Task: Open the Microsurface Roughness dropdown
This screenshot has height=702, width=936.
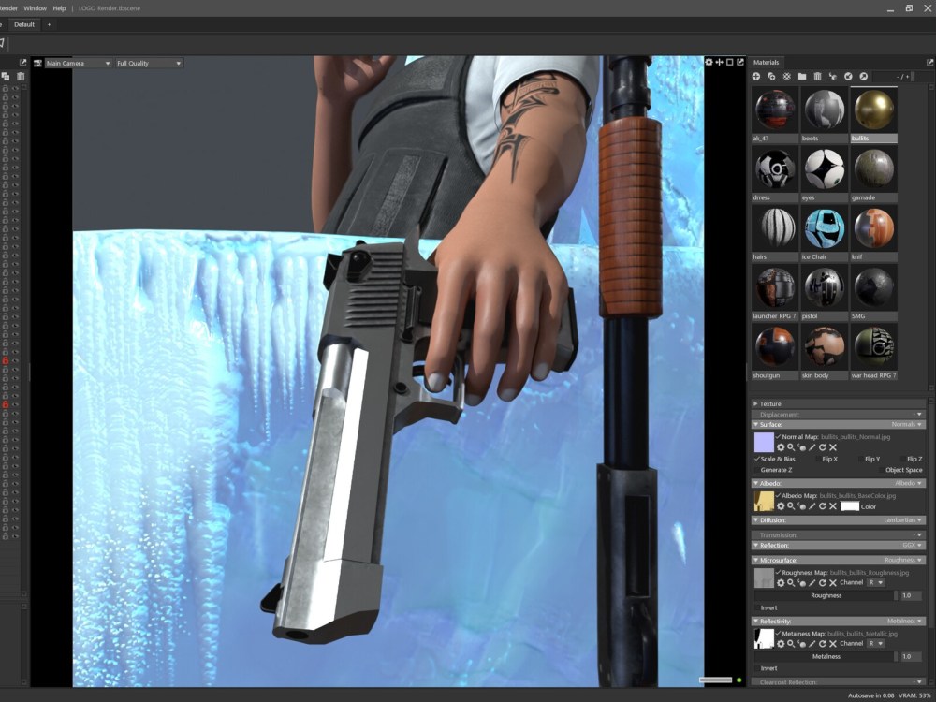Action: 904,560
